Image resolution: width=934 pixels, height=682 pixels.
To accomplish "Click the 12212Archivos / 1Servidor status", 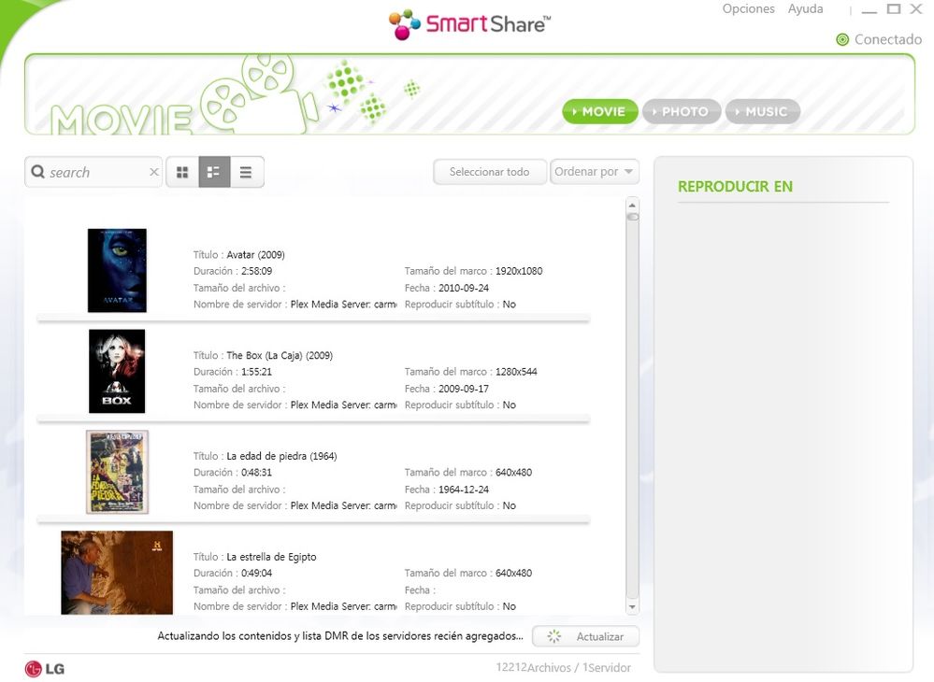I will tap(563, 667).
